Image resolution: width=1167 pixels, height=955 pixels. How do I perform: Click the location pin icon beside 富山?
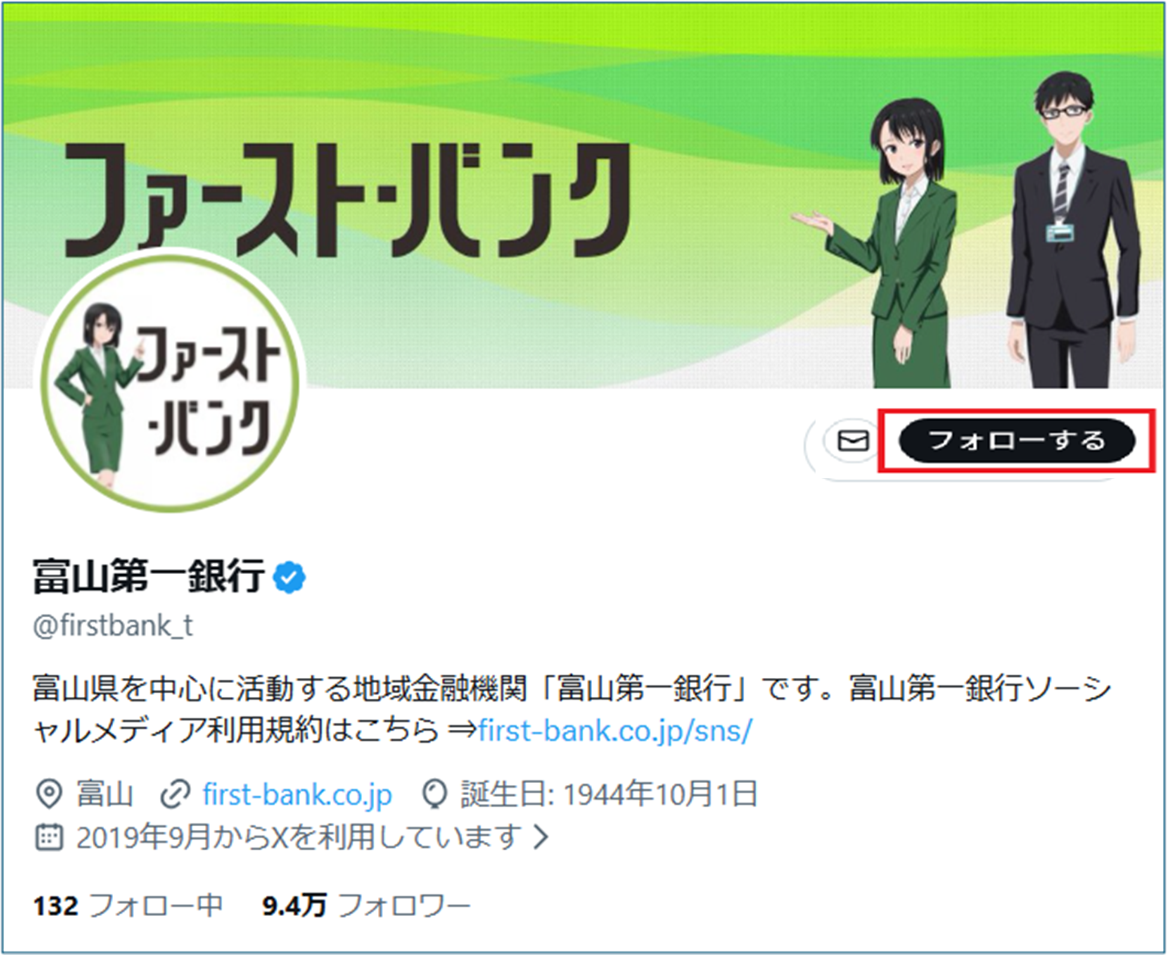(x=49, y=795)
